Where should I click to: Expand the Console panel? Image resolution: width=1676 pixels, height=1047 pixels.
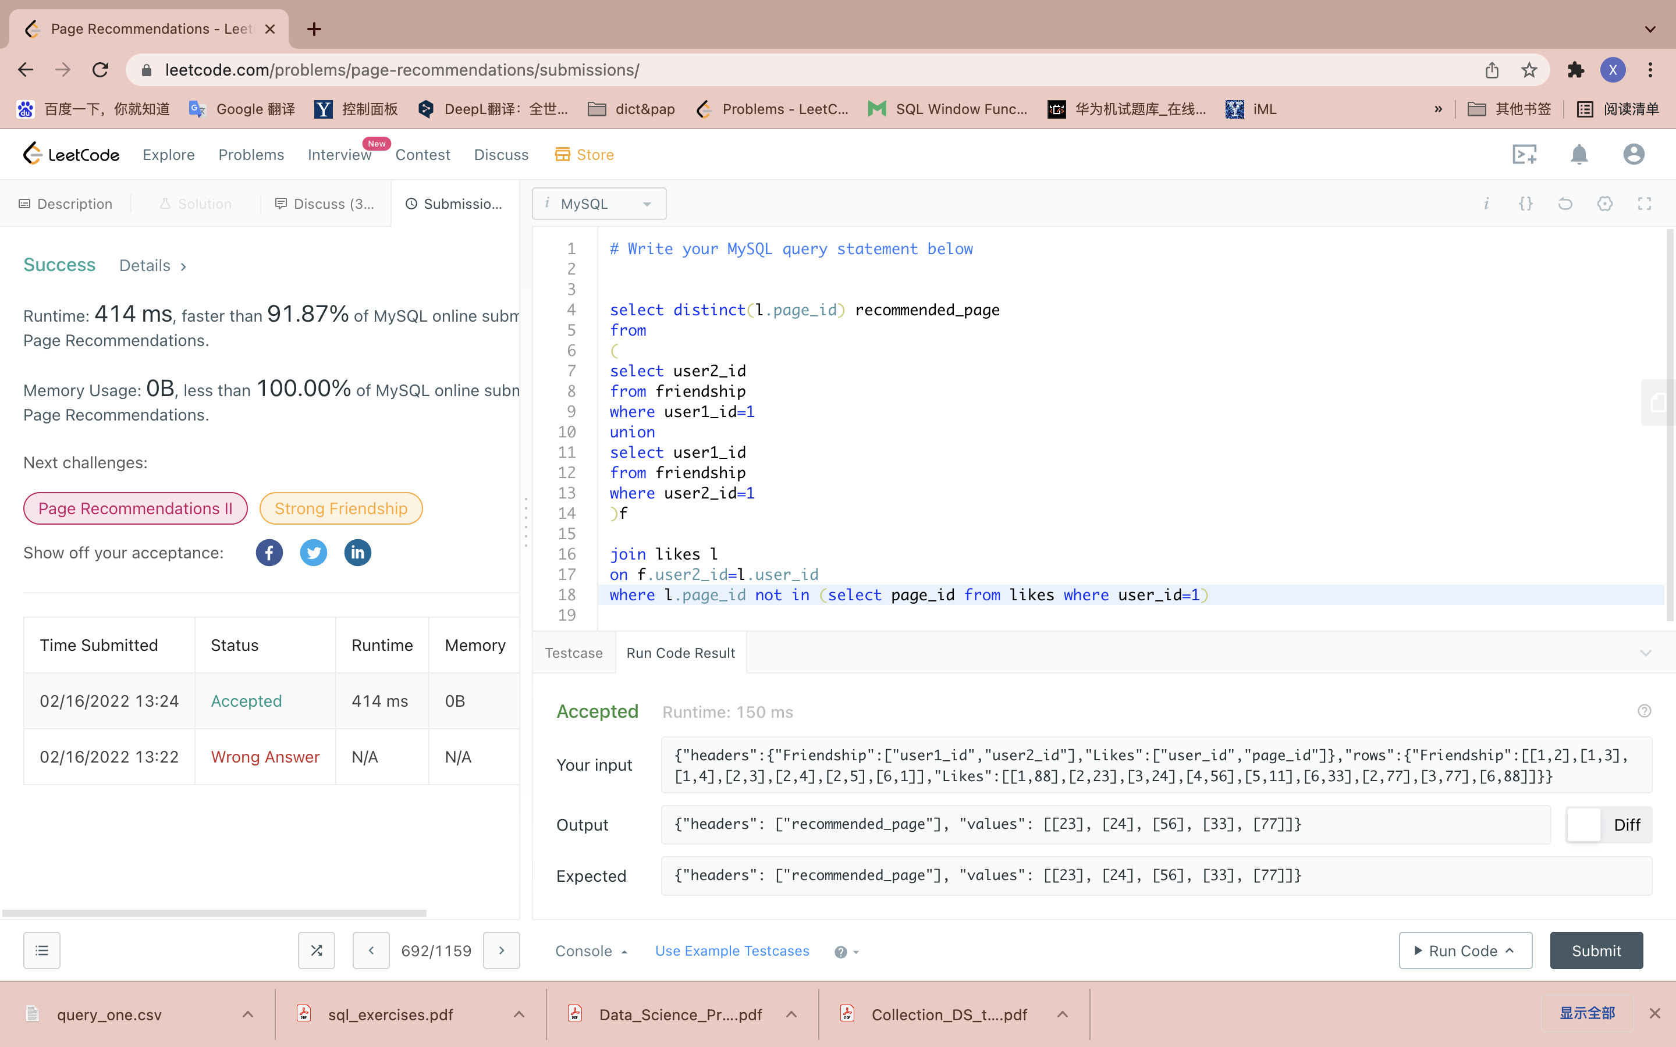(x=591, y=951)
